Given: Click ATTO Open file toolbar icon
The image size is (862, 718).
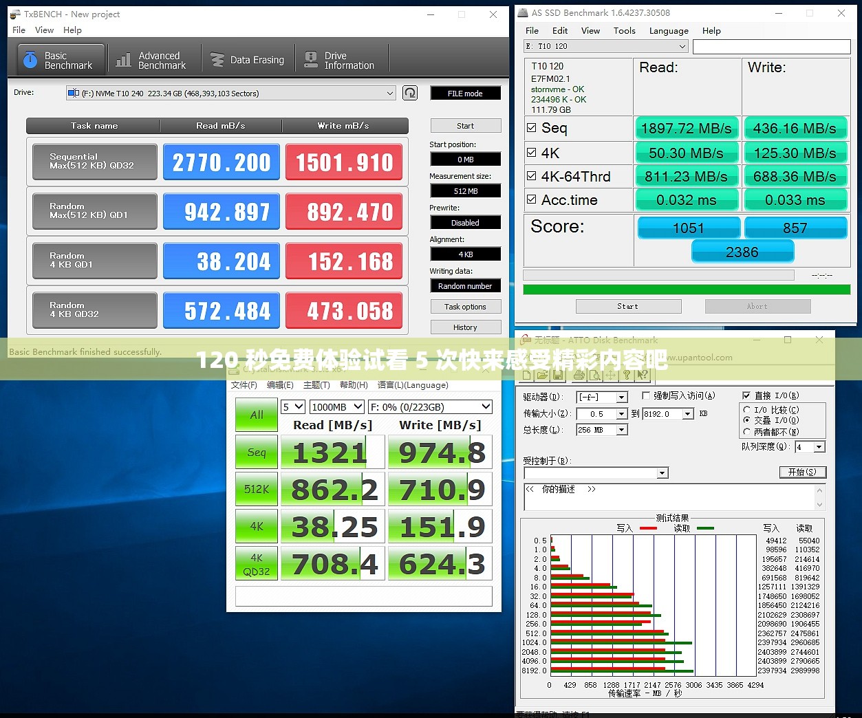Looking at the screenshot, I should click(x=542, y=375).
